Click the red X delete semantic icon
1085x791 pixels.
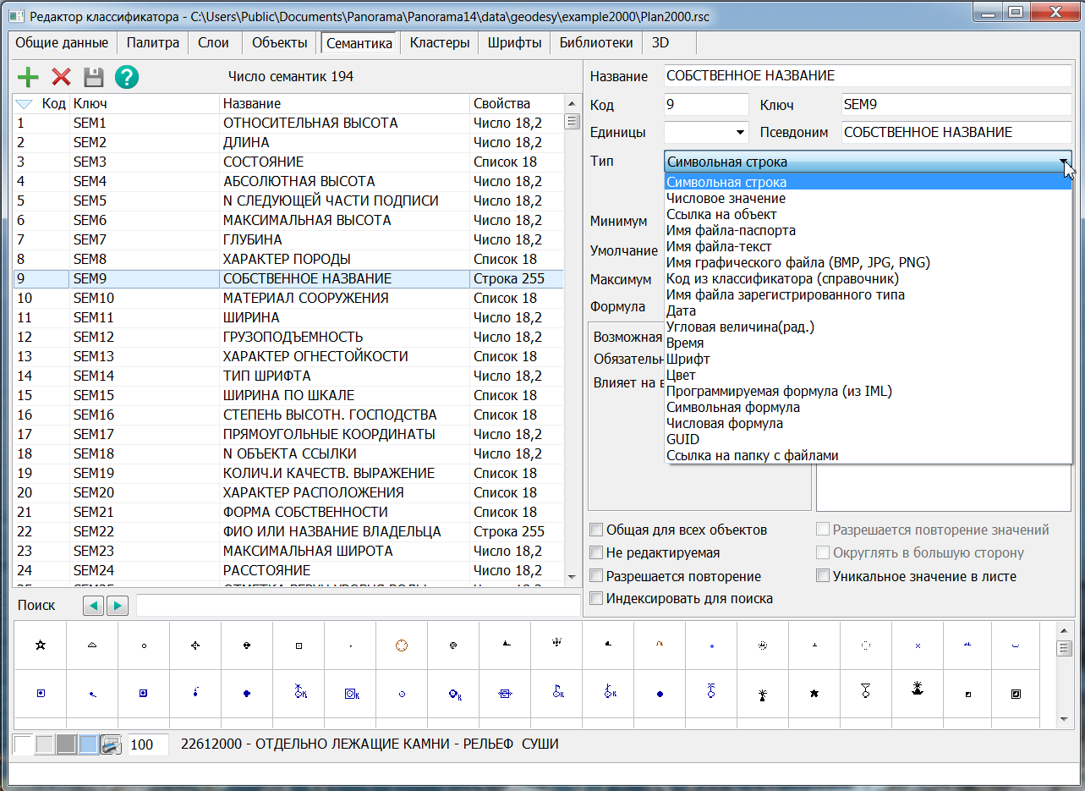(x=61, y=77)
